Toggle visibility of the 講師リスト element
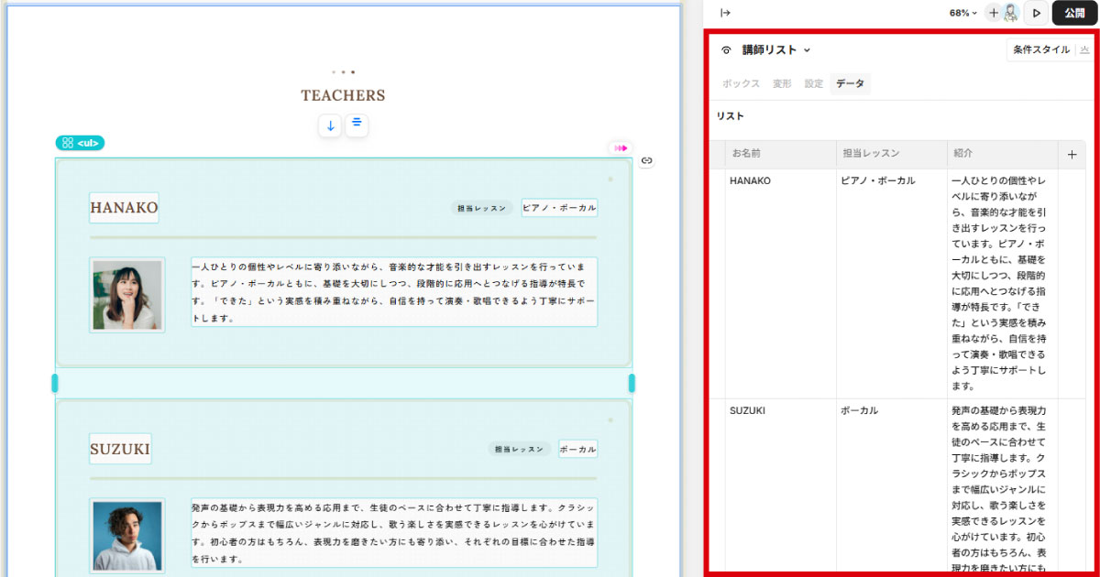 click(724, 50)
